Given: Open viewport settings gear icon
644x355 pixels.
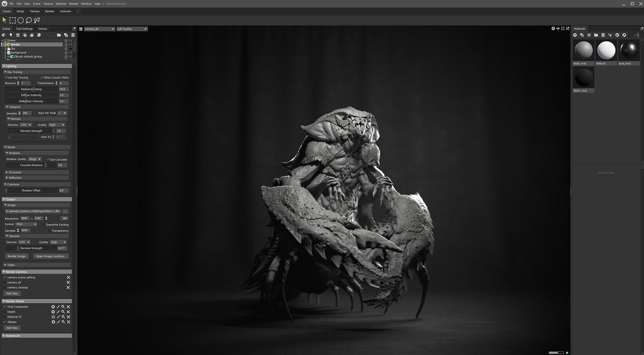Looking at the screenshot, I should 553,29.
